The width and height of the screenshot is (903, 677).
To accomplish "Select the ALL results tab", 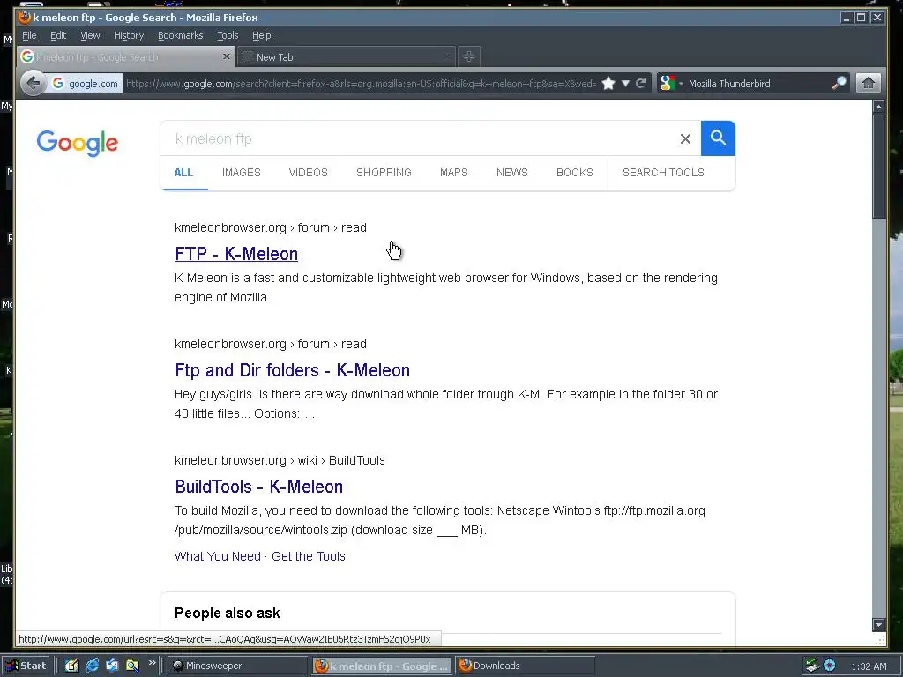I will (183, 172).
